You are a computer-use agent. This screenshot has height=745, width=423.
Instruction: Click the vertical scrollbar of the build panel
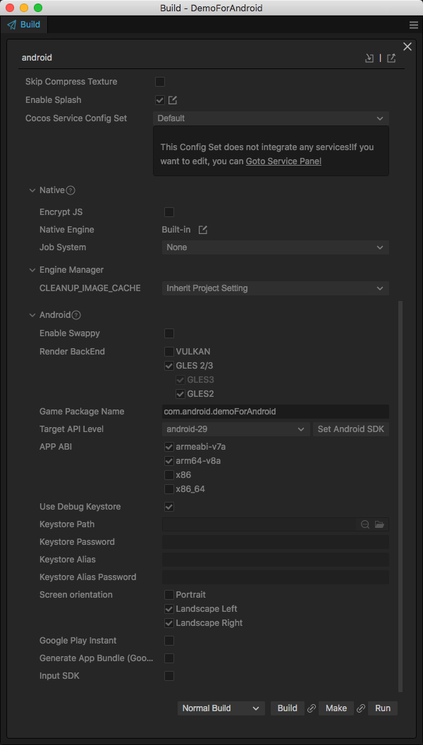[400, 493]
